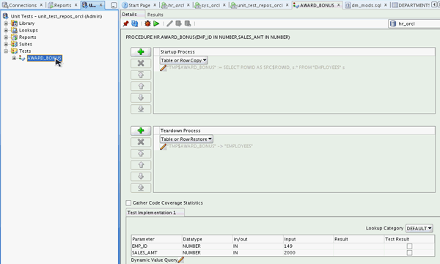Expand the Library node

[6, 23]
